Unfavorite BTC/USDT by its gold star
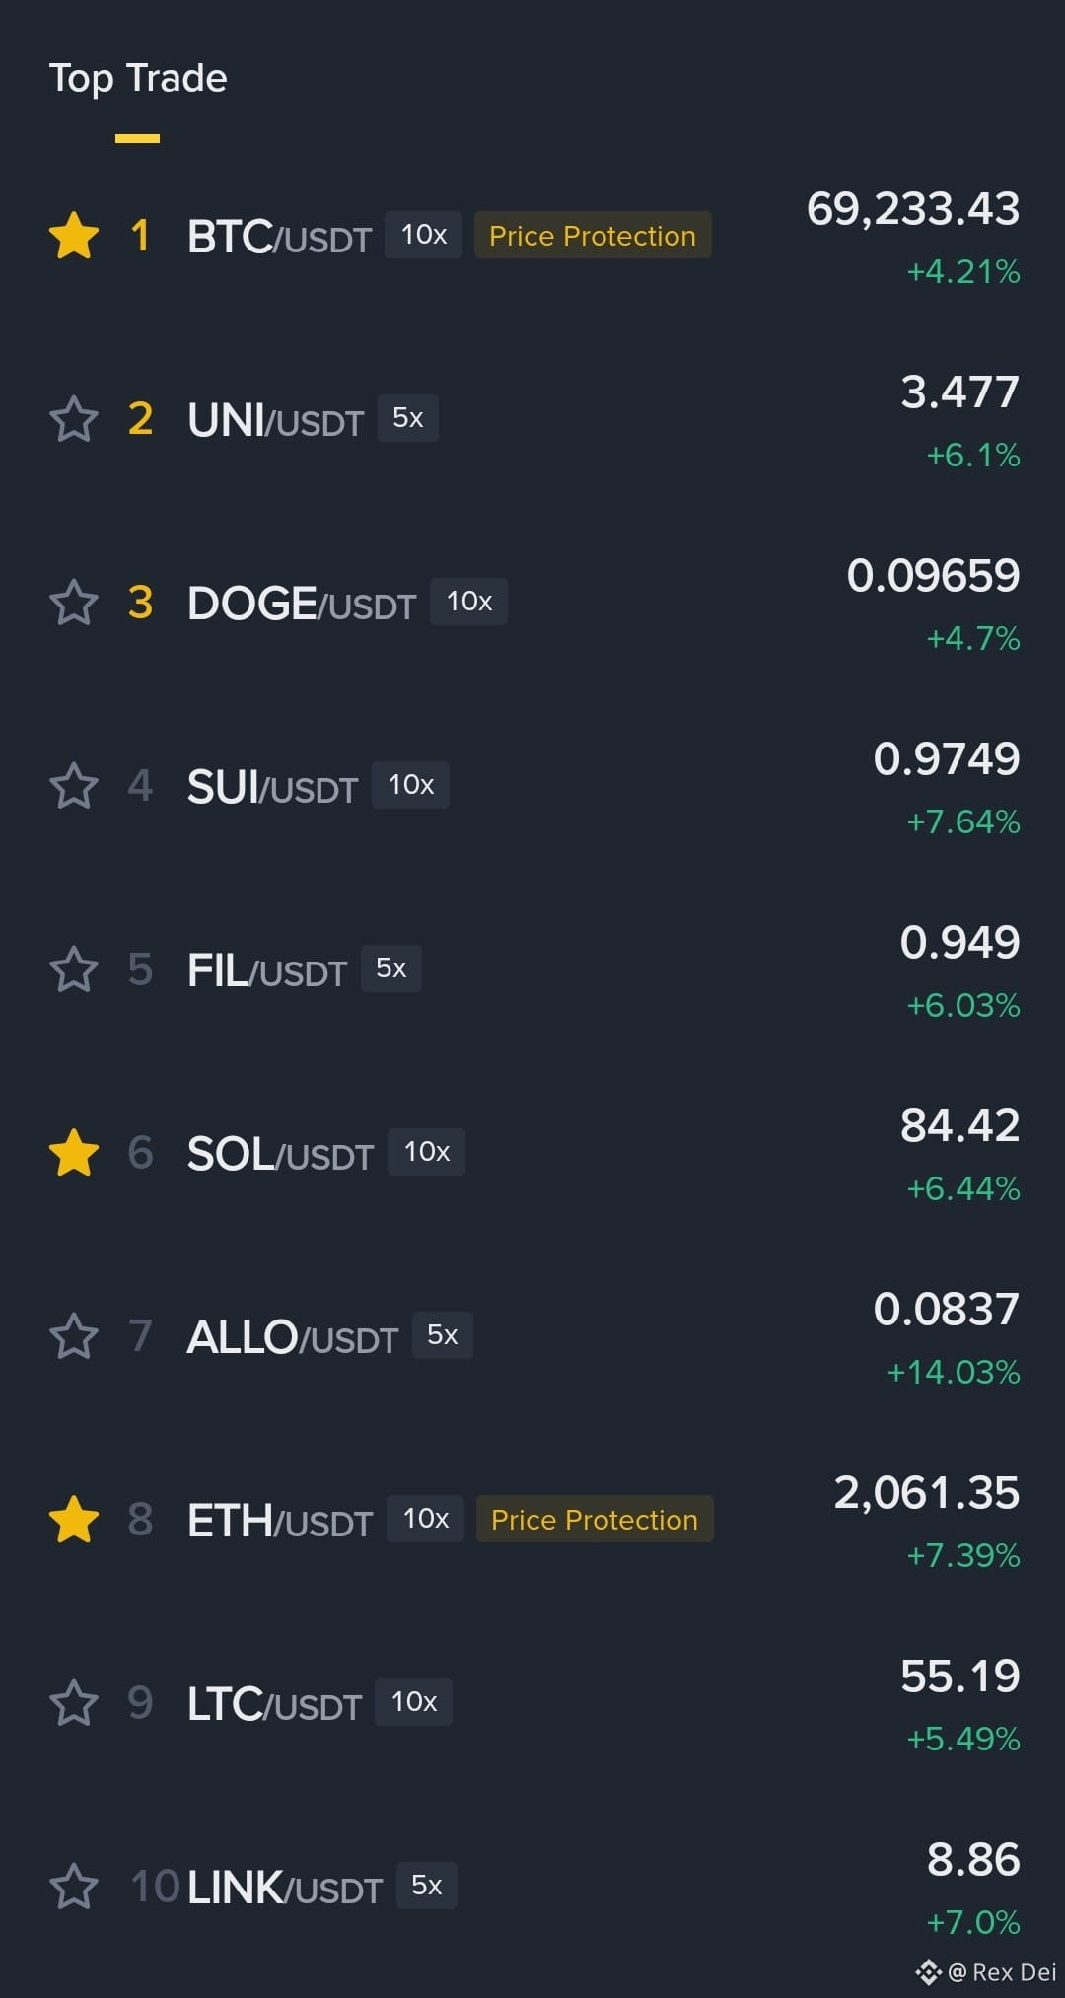 pyautogui.click(x=74, y=236)
